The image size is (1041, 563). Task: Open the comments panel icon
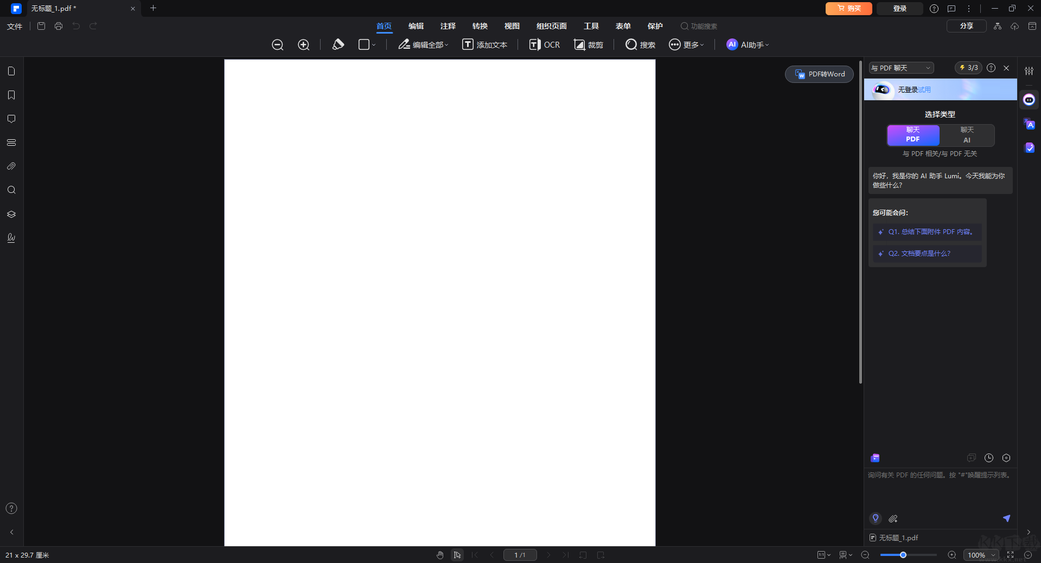click(11, 119)
